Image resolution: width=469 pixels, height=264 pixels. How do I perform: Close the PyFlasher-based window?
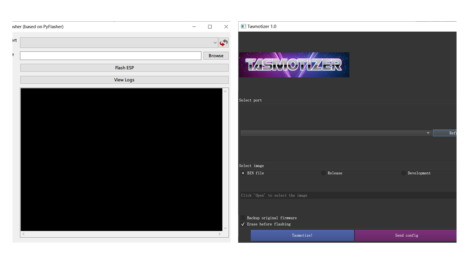click(226, 27)
